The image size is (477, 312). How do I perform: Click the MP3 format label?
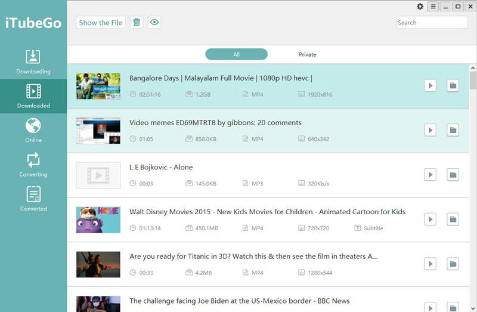click(x=258, y=184)
